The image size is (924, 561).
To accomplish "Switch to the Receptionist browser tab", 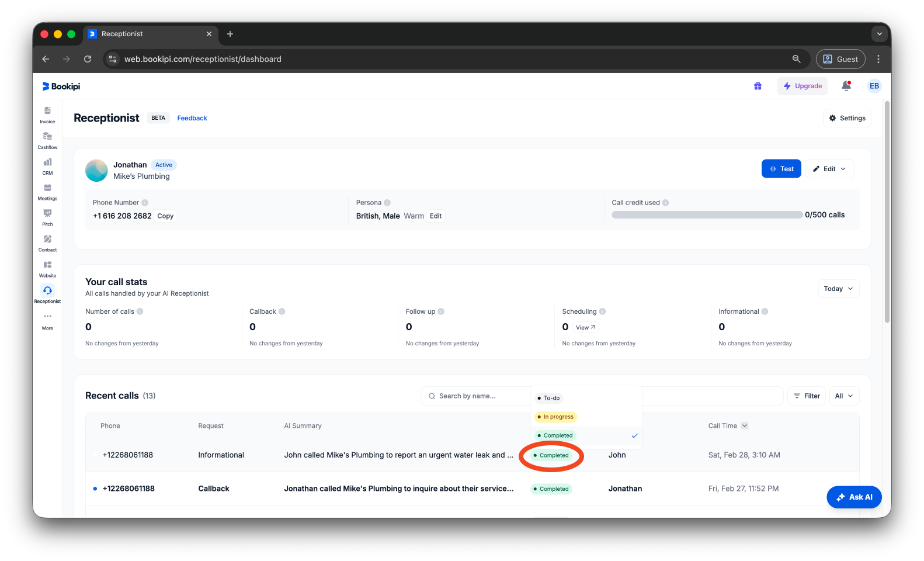I will (x=151, y=34).
